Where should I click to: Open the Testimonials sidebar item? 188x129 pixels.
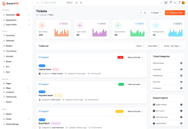click(x=11, y=97)
